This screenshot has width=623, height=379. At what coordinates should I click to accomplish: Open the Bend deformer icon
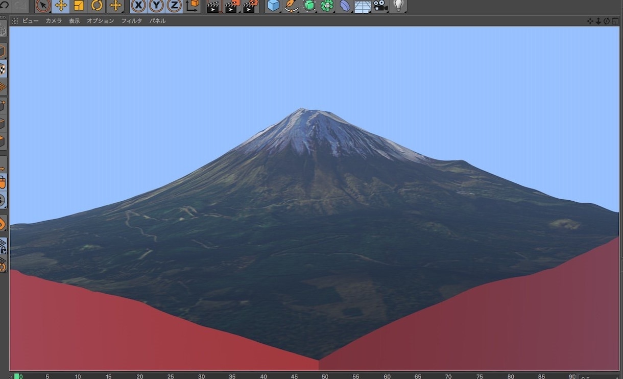[x=345, y=6]
